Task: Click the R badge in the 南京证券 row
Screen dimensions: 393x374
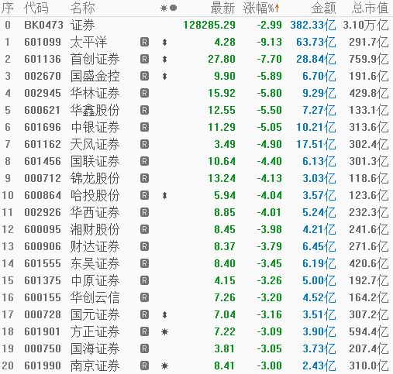Action: [144, 365]
